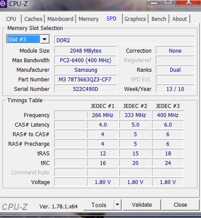Screen dimensions: 201x218
Task: Click the JEDEC #2 column header
Action: pos(135,106)
